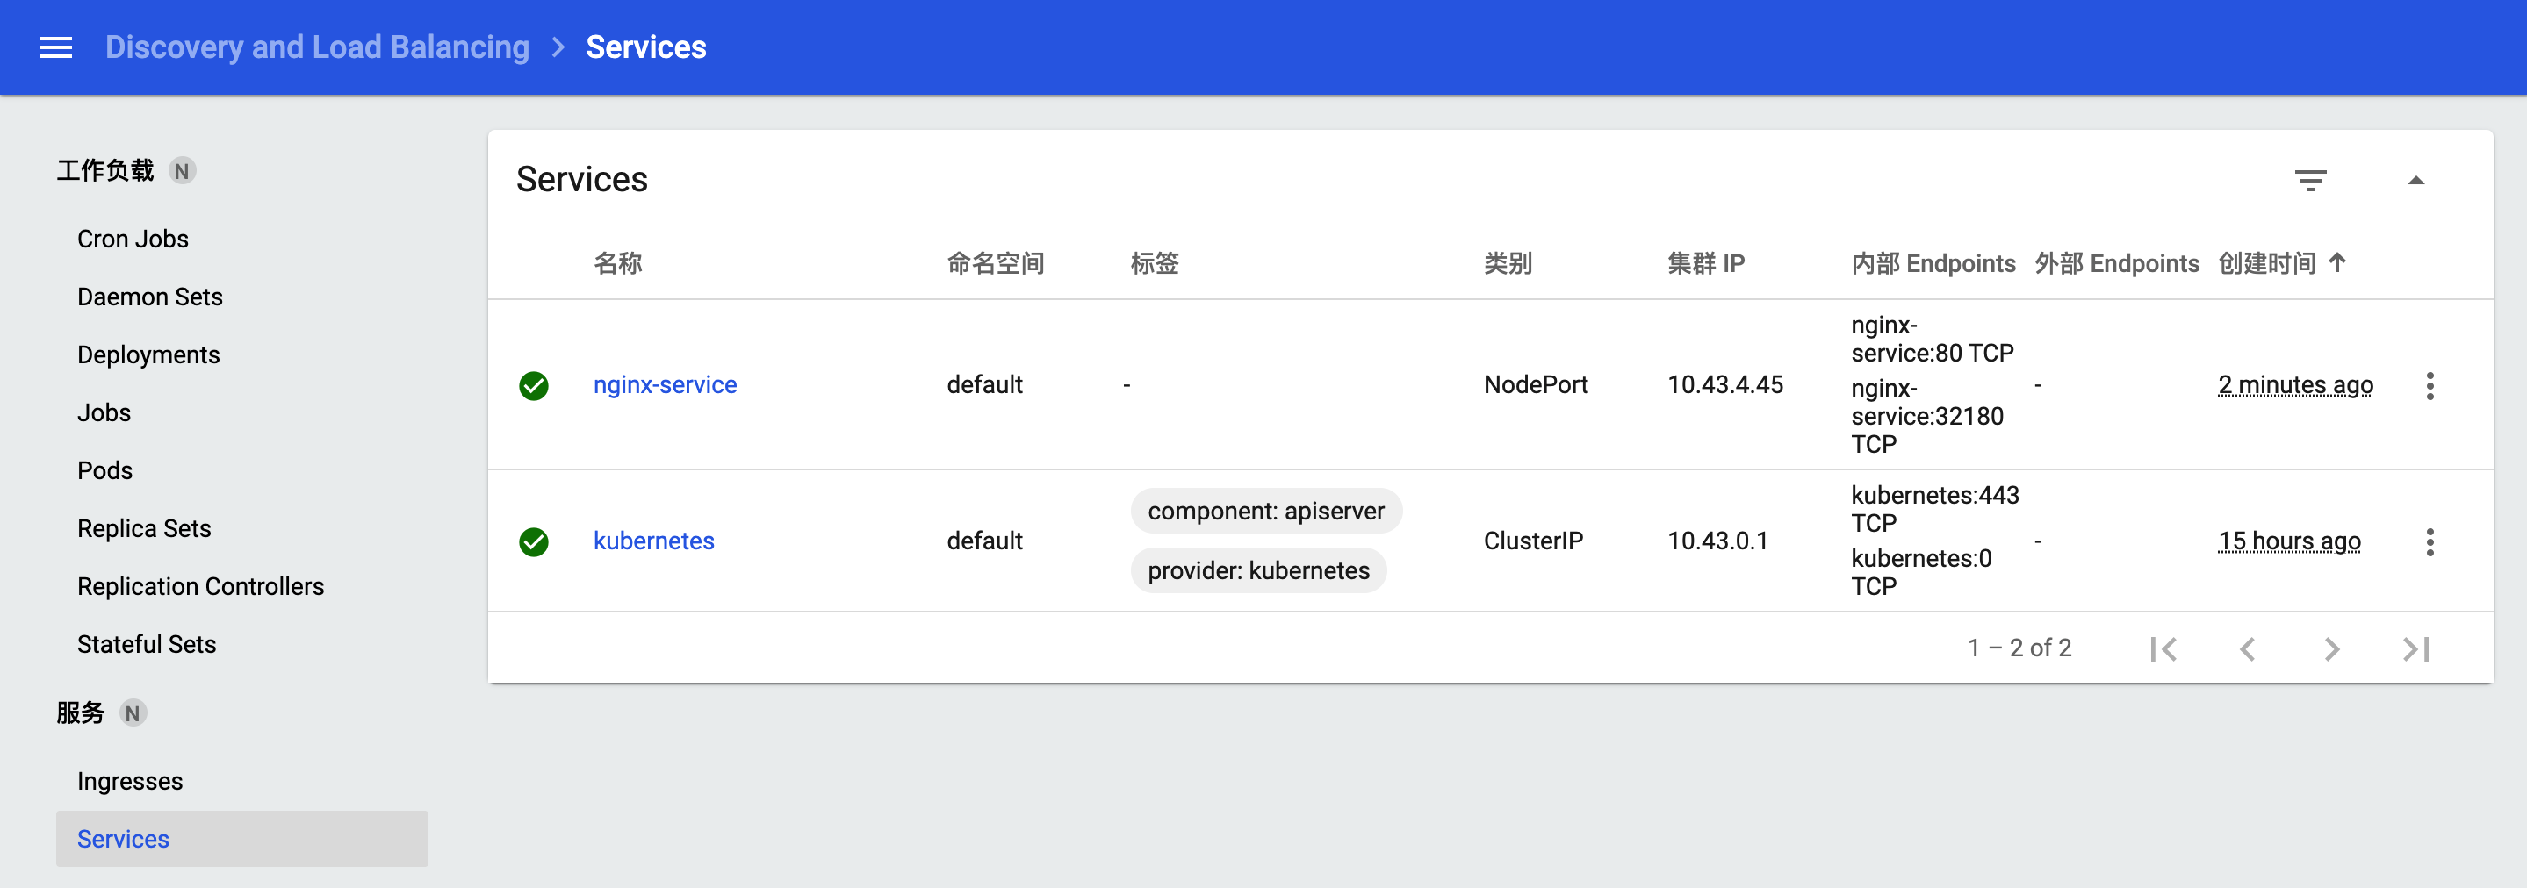Click default namespace in kubernetes row
The width and height of the screenshot is (2527, 888).
[984, 541]
